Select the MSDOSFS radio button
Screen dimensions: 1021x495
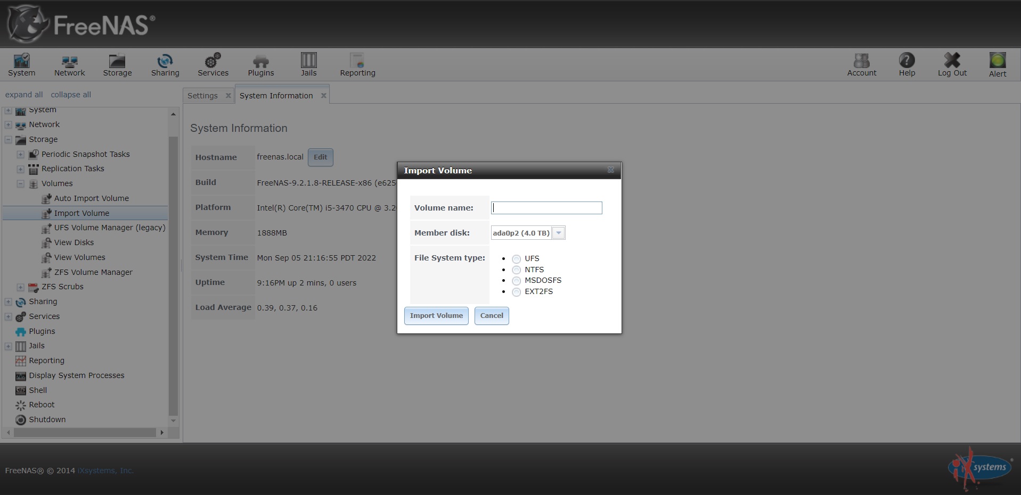tap(516, 281)
